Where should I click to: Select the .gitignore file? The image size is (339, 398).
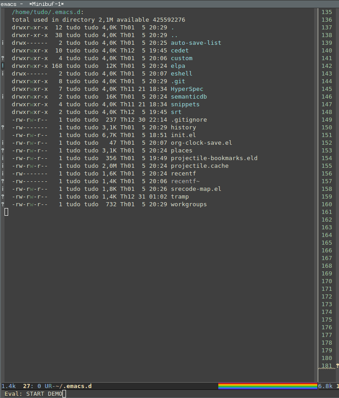point(189,120)
